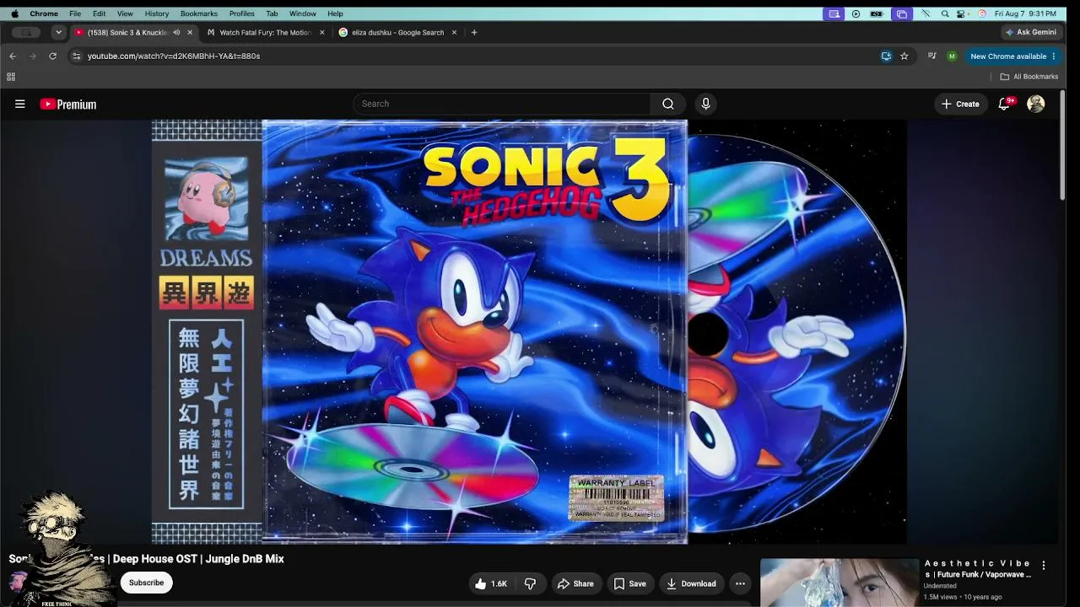Open the Bookmarks menu

pyautogui.click(x=199, y=13)
